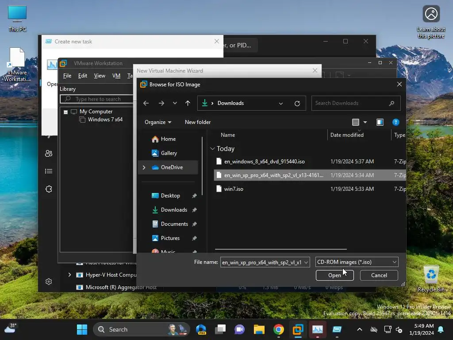Collapse My Computer in VMware library

coord(66,112)
